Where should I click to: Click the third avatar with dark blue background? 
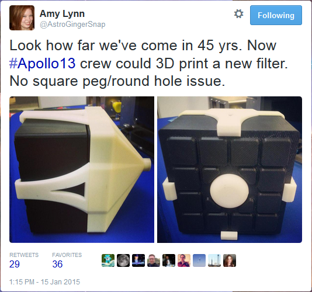pos(138,260)
